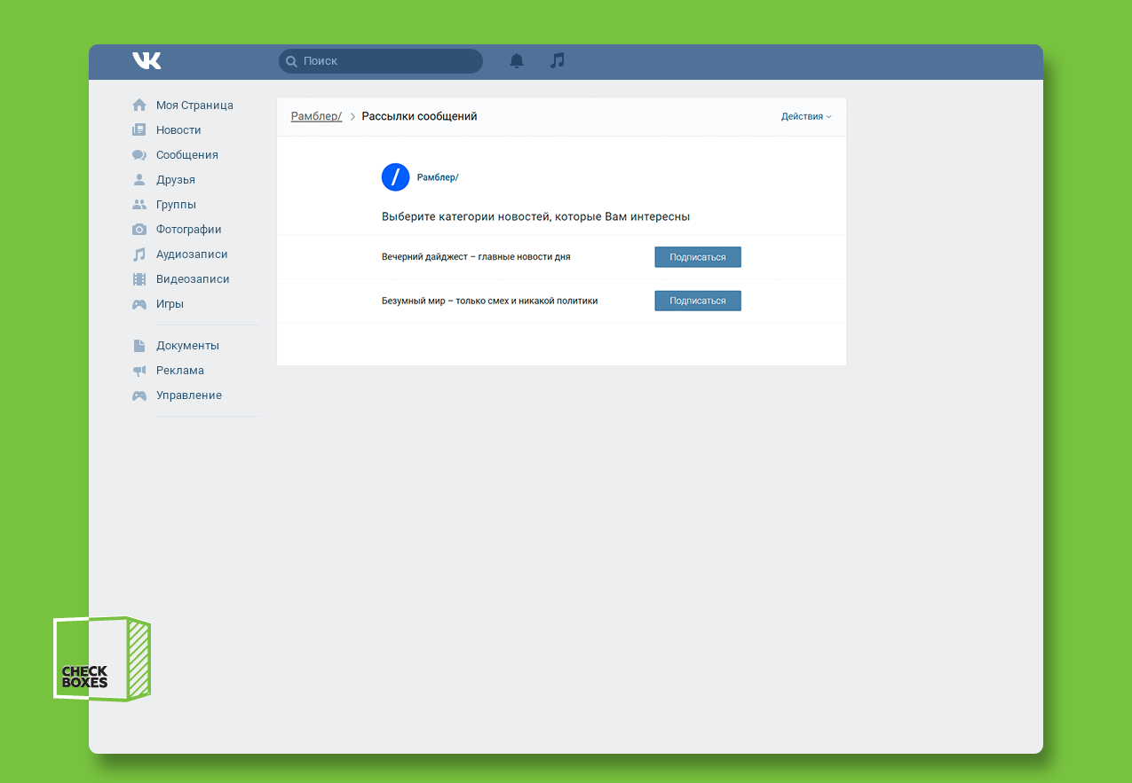Subscribe to Безумный мир newsletter
Viewport: 1132px width, 783px height.
click(x=697, y=301)
